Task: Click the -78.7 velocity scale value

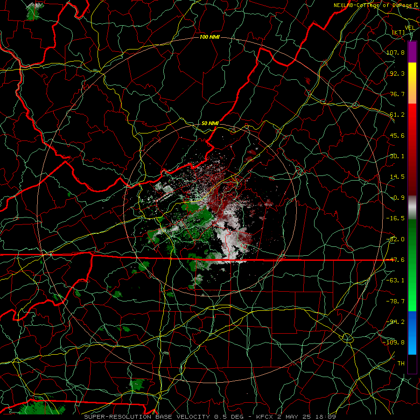Action: point(395,301)
